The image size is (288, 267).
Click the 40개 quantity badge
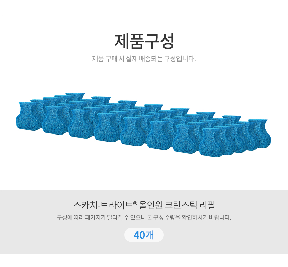(x=144, y=235)
